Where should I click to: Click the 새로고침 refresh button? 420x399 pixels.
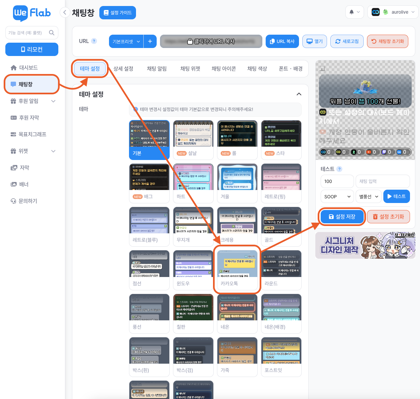[347, 41]
